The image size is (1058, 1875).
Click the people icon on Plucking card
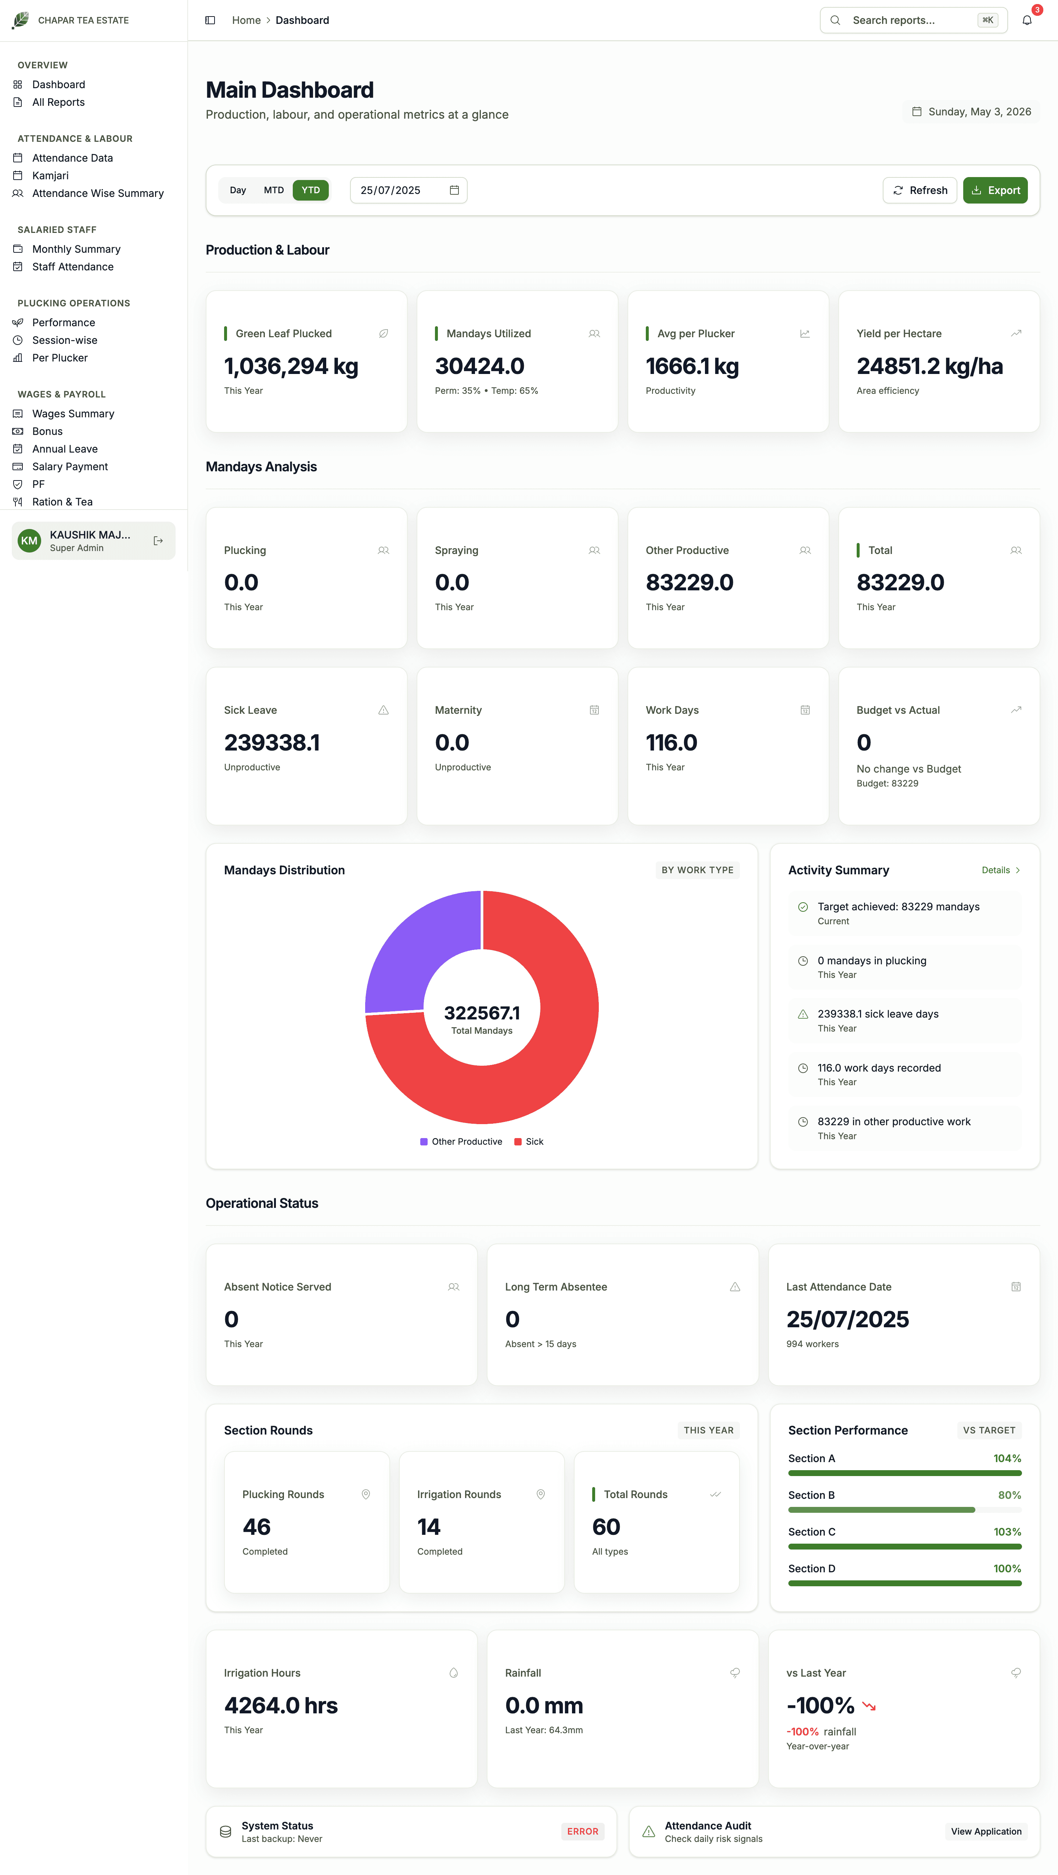click(x=384, y=550)
